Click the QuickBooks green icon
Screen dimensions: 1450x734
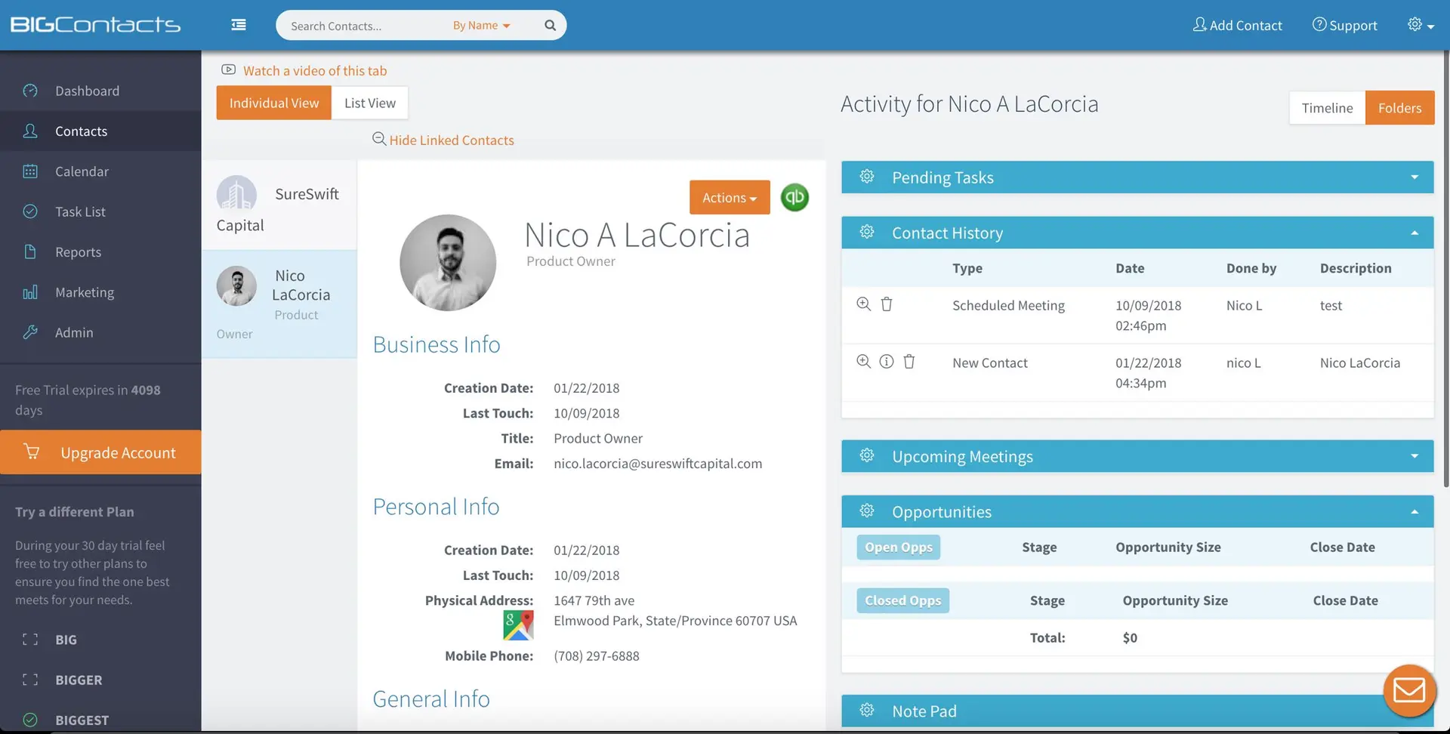[x=794, y=198]
